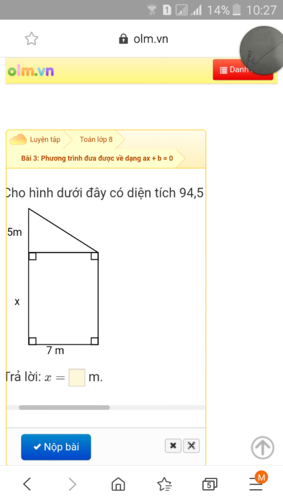Tap the bookmark star in address bar
The height and width of the screenshot is (503, 283).
coord(32,39)
